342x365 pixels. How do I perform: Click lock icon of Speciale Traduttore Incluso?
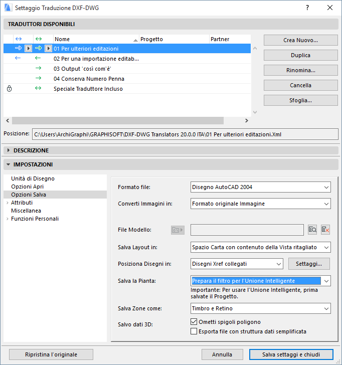pos(10,88)
